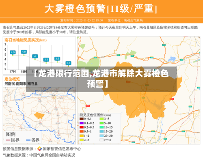The image size is (203, 159).
Task: Choose the >=30 white legend swatch
Action: [101, 140]
